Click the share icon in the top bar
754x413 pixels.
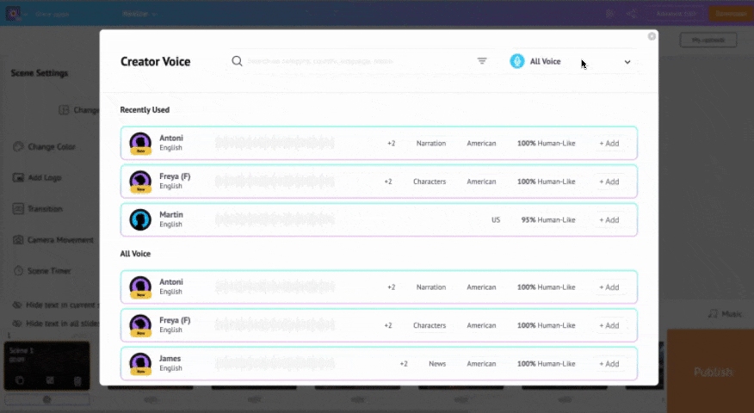(x=633, y=14)
